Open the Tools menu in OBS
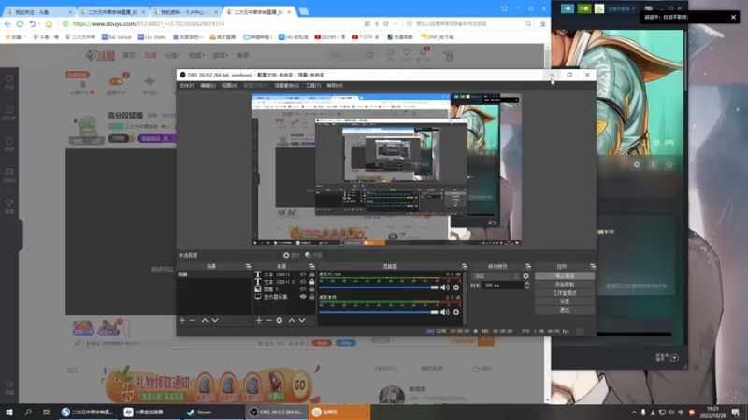Image resolution: width=748 pixels, height=420 pixels. pos(313,86)
